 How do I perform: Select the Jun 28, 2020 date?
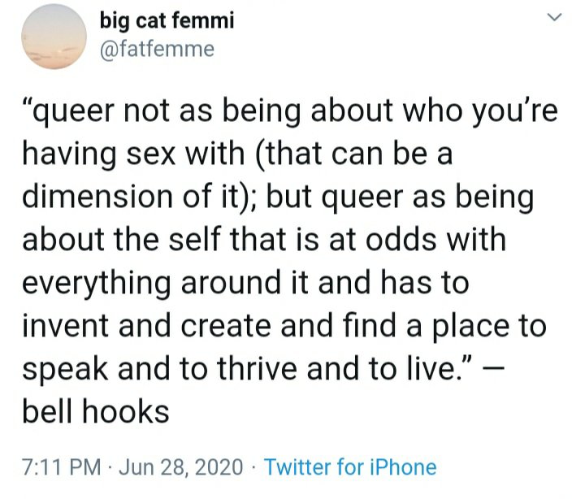click(x=183, y=467)
